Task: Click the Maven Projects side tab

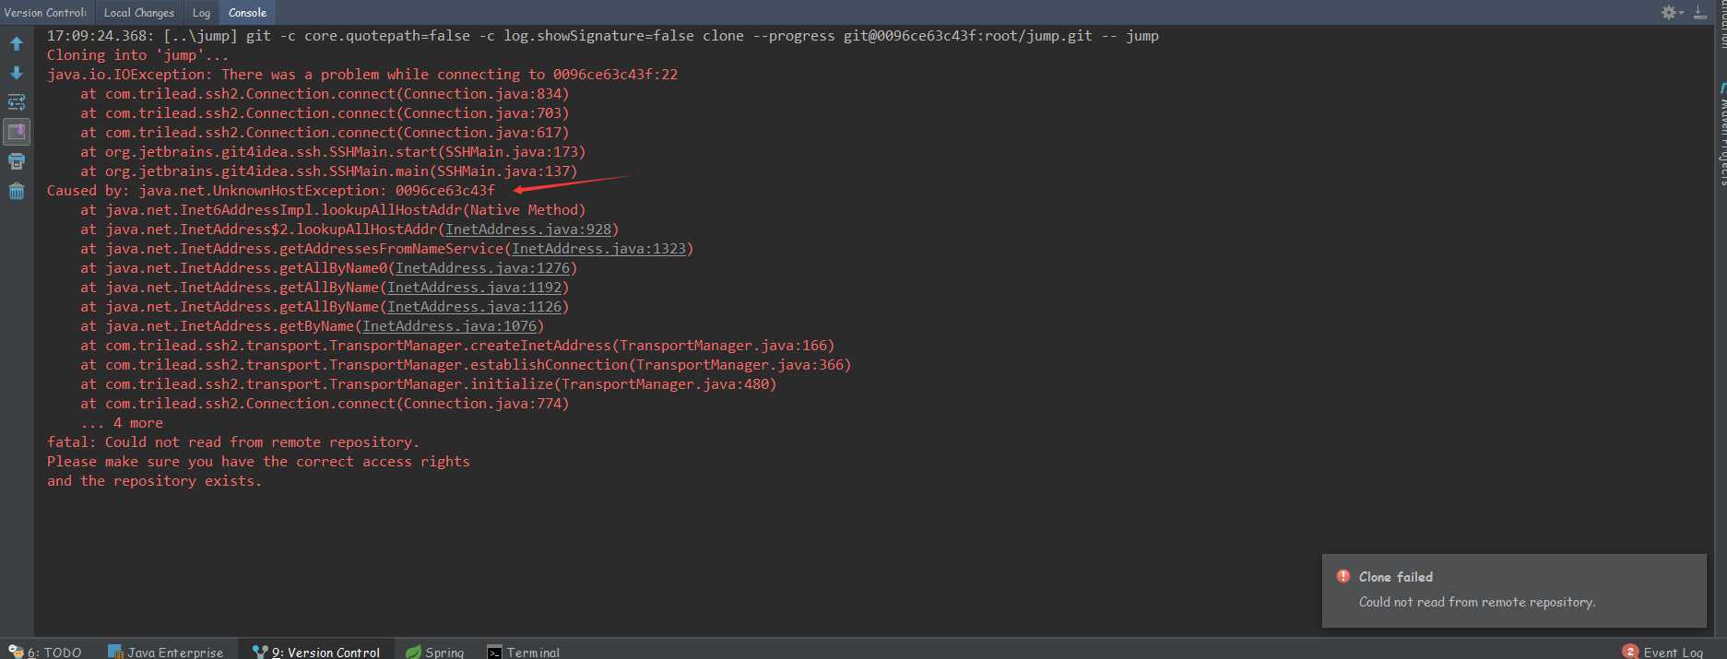Action: (1721, 134)
